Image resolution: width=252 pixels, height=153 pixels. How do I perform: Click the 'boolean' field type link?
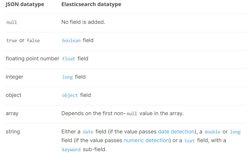71,40
